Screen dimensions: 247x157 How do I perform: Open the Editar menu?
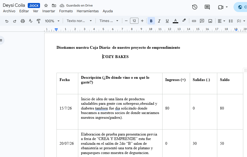[x=24, y=11]
